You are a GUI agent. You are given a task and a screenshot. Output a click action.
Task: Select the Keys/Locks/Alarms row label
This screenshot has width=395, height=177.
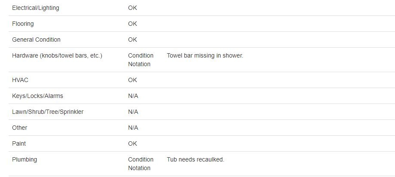[37, 96]
